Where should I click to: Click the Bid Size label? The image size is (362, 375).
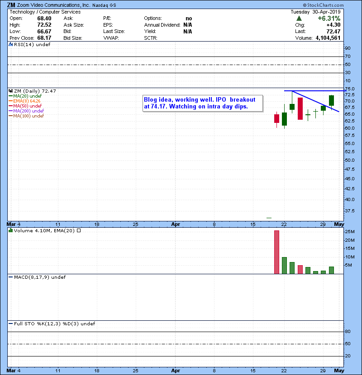point(73,38)
